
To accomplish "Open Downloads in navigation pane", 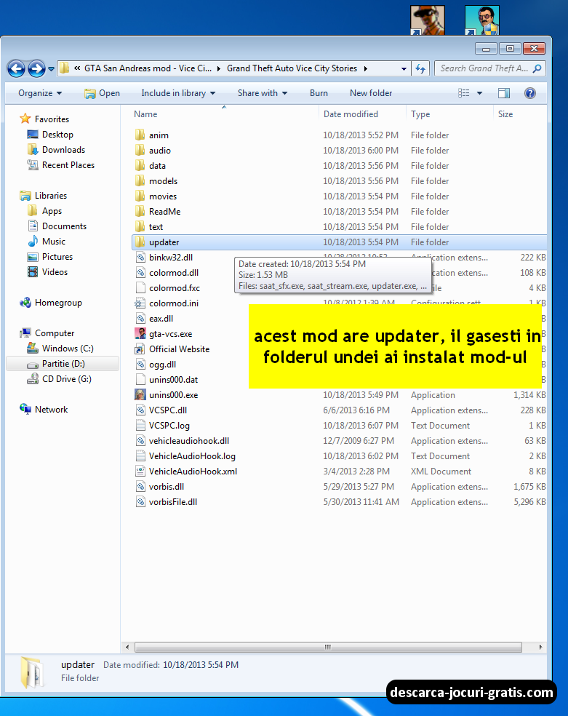I will [63, 150].
